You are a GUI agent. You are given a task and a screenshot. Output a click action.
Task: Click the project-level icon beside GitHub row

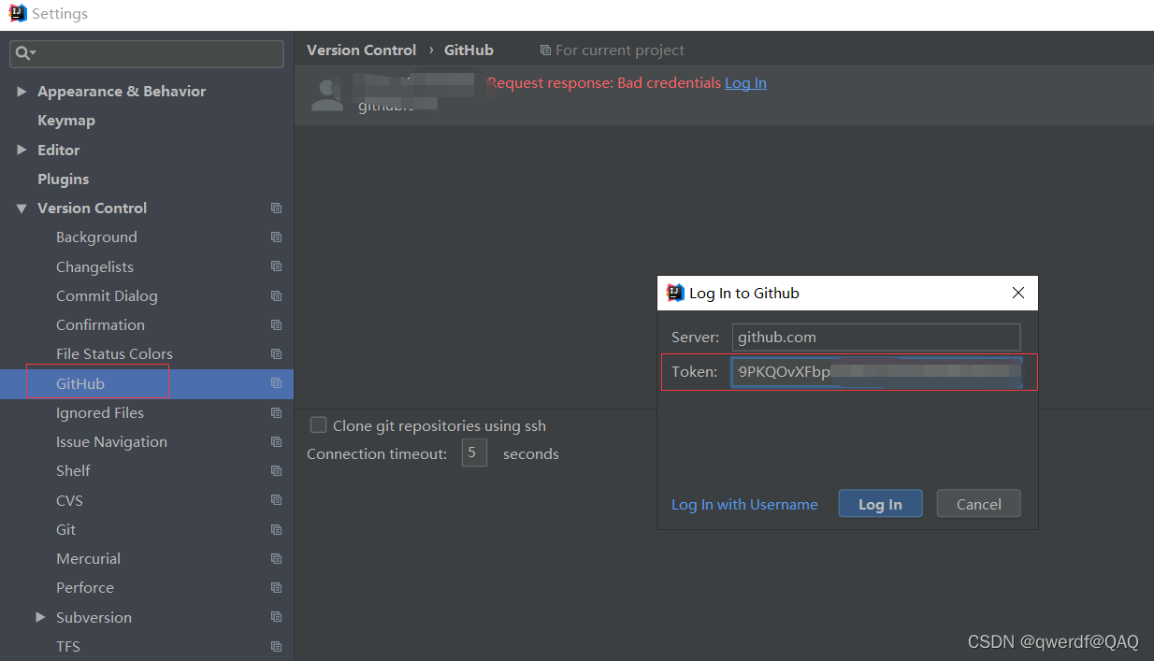(276, 383)
